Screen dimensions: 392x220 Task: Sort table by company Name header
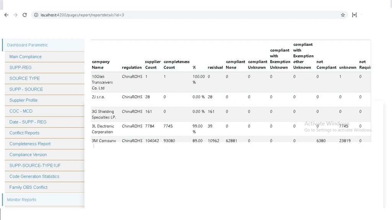101,65
